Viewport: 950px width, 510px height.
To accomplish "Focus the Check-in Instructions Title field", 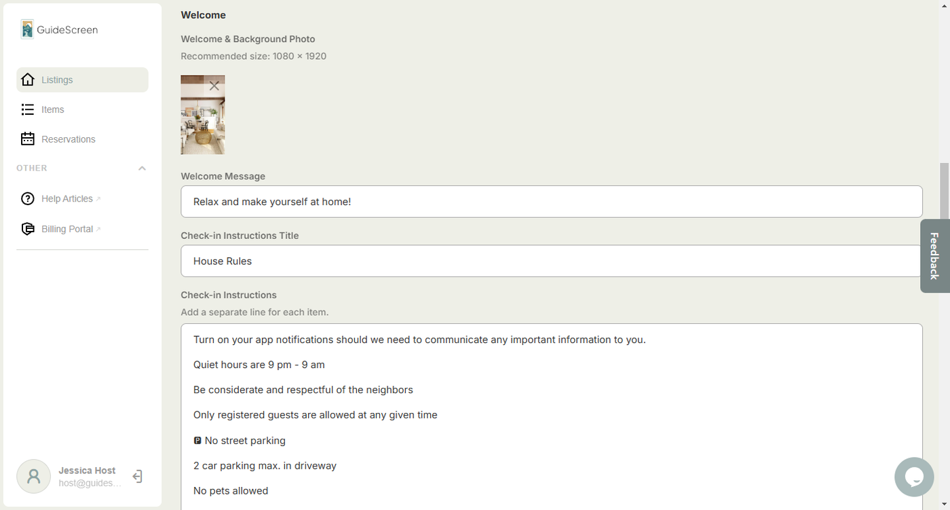I will pyautogui.click(x=551, y=261).
